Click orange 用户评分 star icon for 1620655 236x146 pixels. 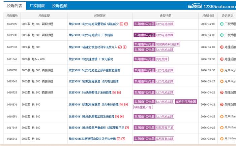click(222, 70)
